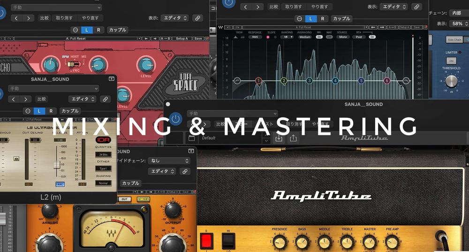Image resolution: width=469 pixels, height=252 pixels.
Task: Open A: Full Reset preset menu in Lofi Space
Action: [x=77, y=38]
